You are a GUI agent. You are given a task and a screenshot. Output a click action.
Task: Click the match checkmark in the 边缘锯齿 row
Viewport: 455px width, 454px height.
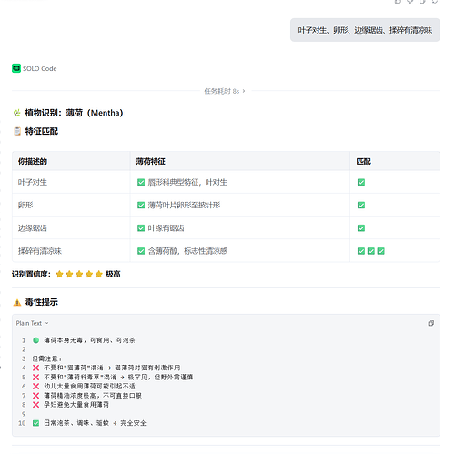coord(361,228)
